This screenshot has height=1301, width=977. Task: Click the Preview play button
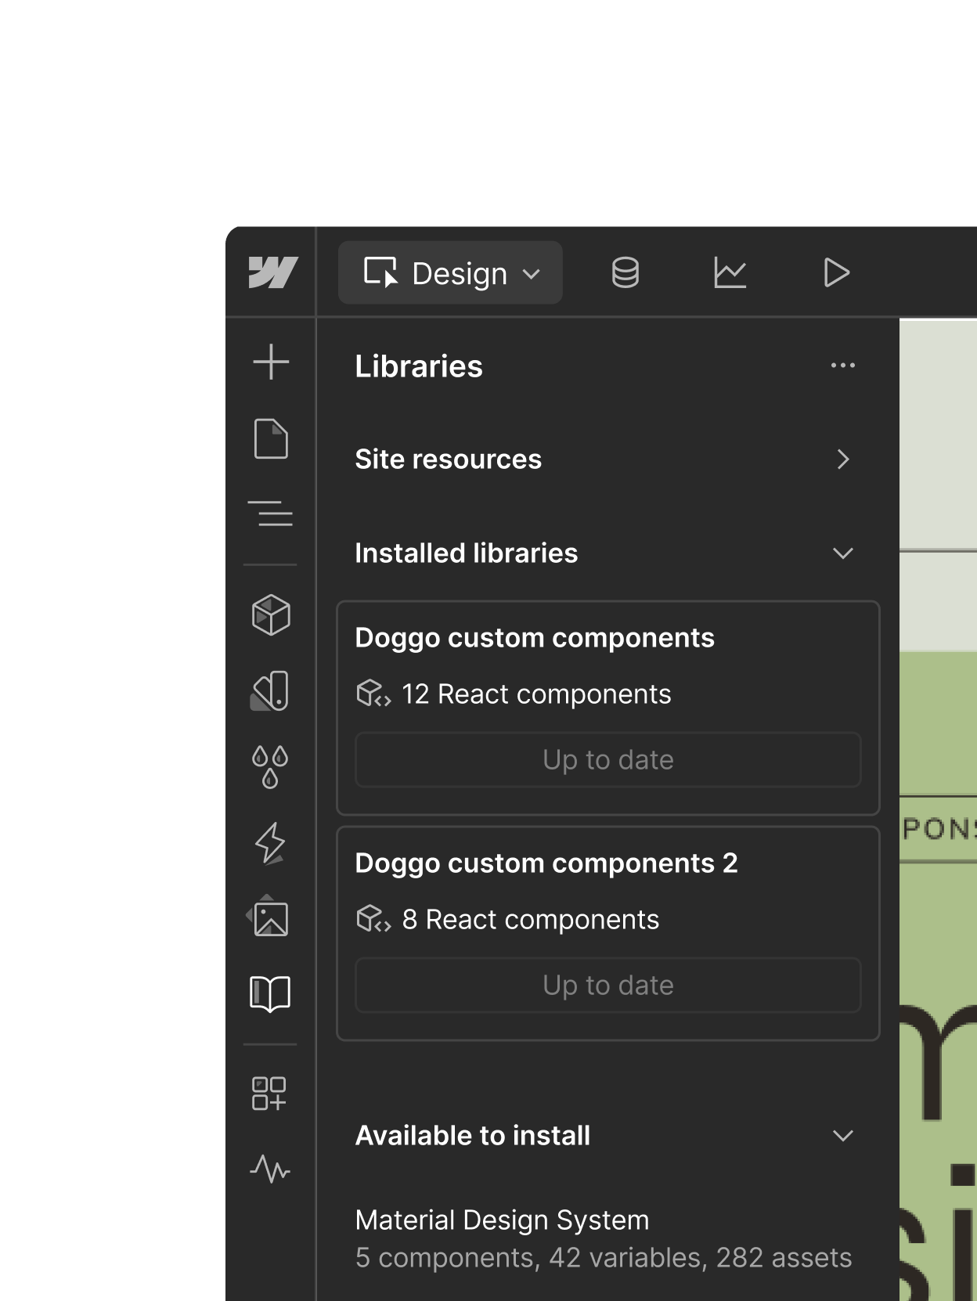(836, 273)
